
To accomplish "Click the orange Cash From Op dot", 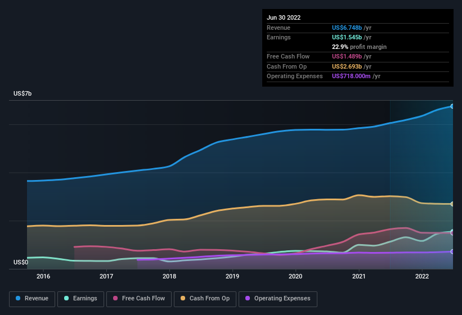I will coord(183,298).
